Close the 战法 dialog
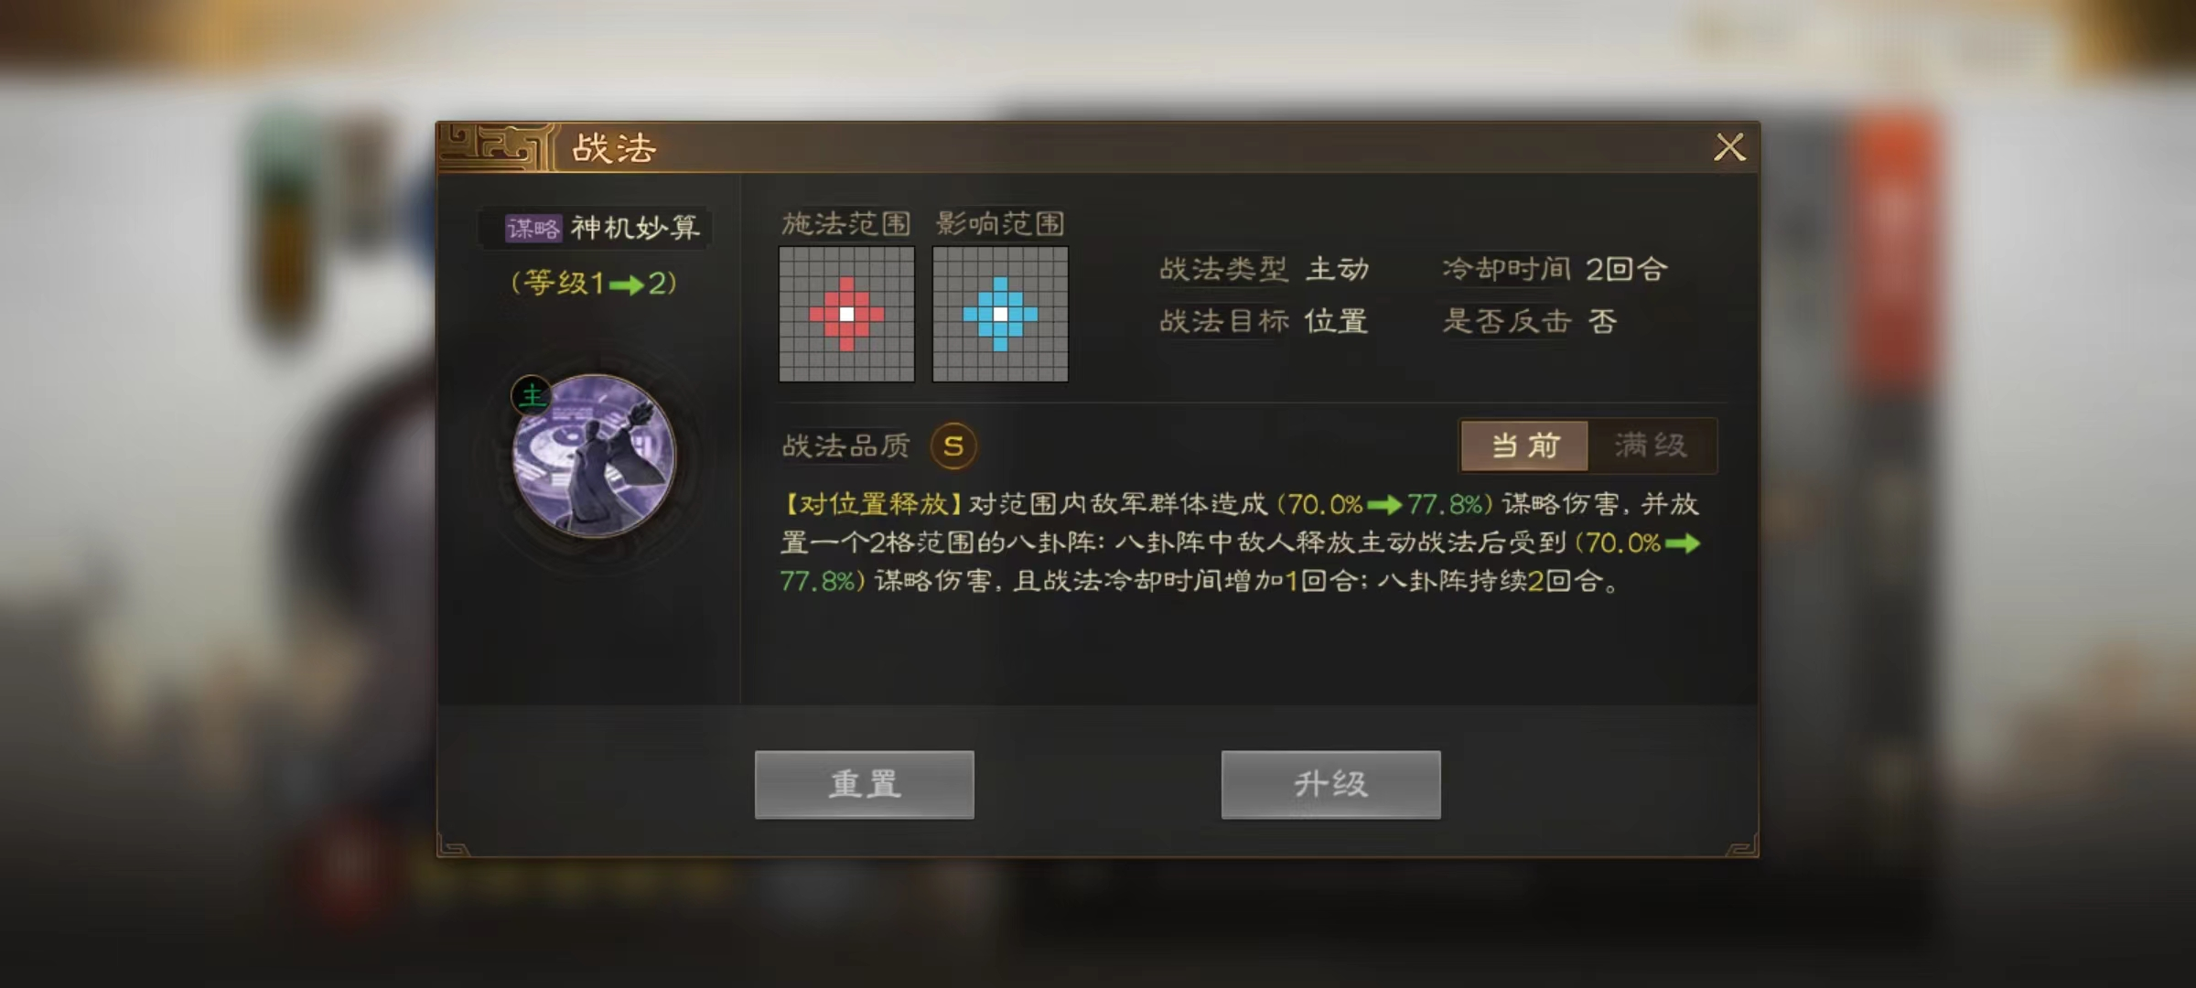Image resolution: width=2196 pixels, height=988 pixels. [1729, 147]
